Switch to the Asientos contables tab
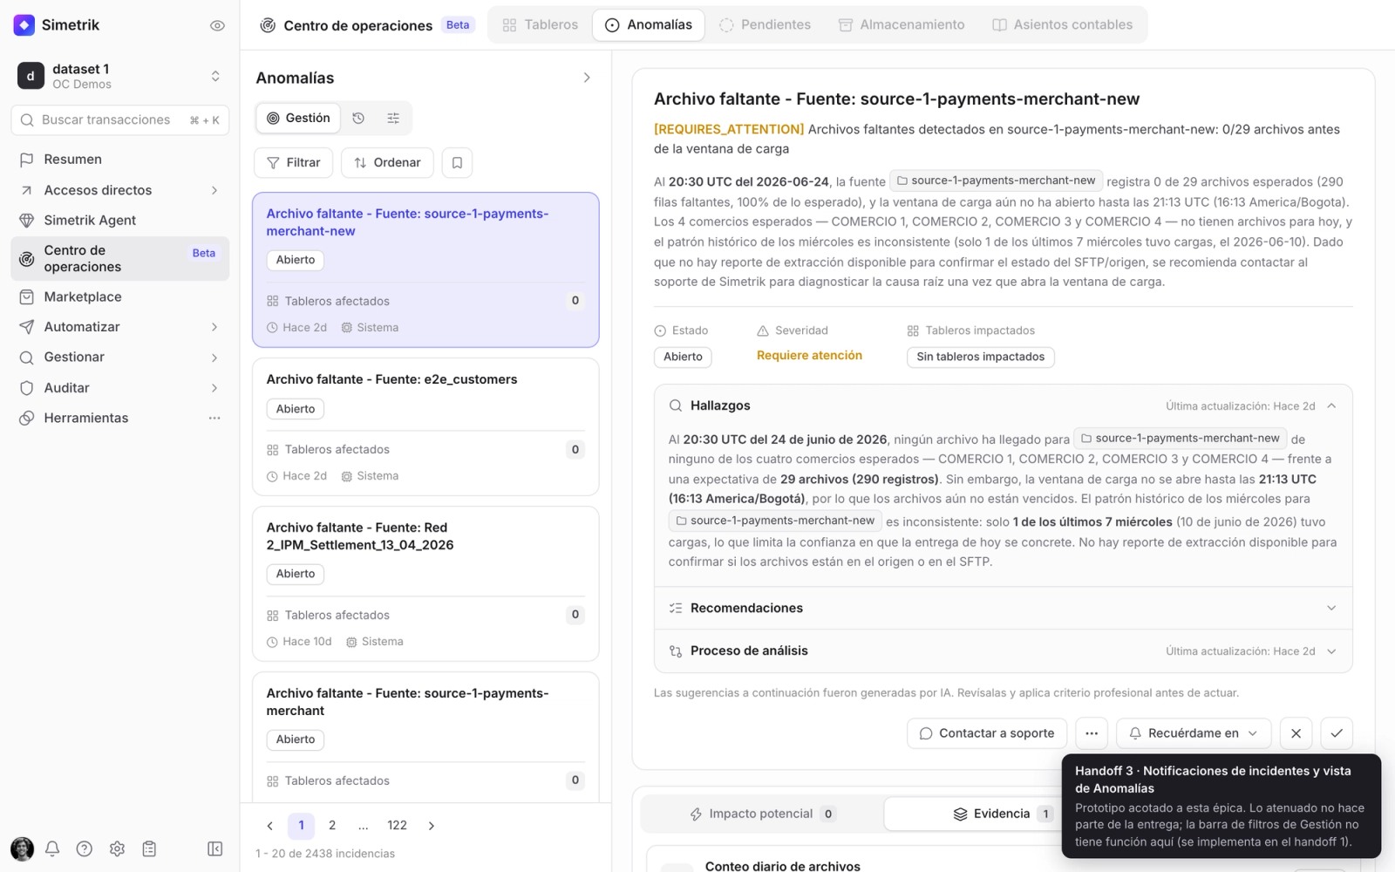The height and width of the screenshot is (872, 1395). click(x=1063, y=25)
